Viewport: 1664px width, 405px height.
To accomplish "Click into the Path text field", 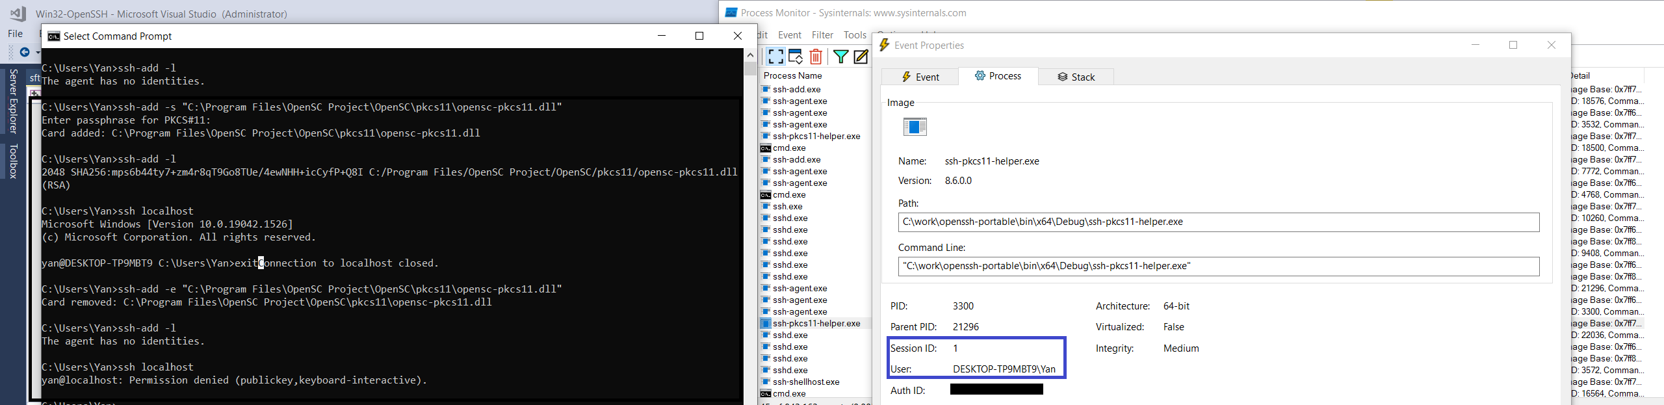I will click(x=1219, y=222).
